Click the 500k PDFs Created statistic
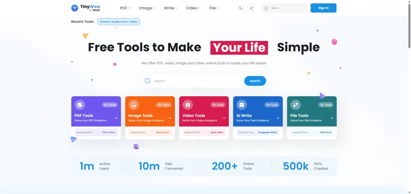The image size is (411, 194). point(305,166)
